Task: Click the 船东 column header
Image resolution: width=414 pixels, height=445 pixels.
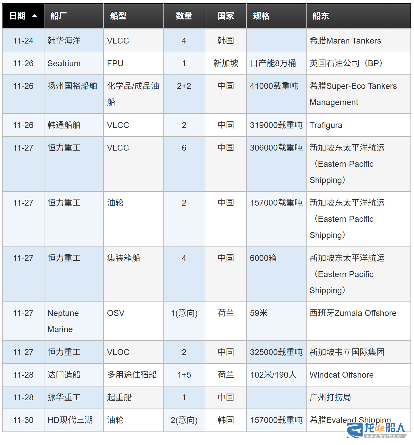Action: [320, 16]
